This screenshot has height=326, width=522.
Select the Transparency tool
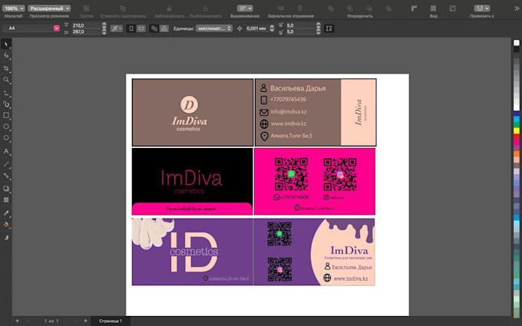click(x=6, y=200)
